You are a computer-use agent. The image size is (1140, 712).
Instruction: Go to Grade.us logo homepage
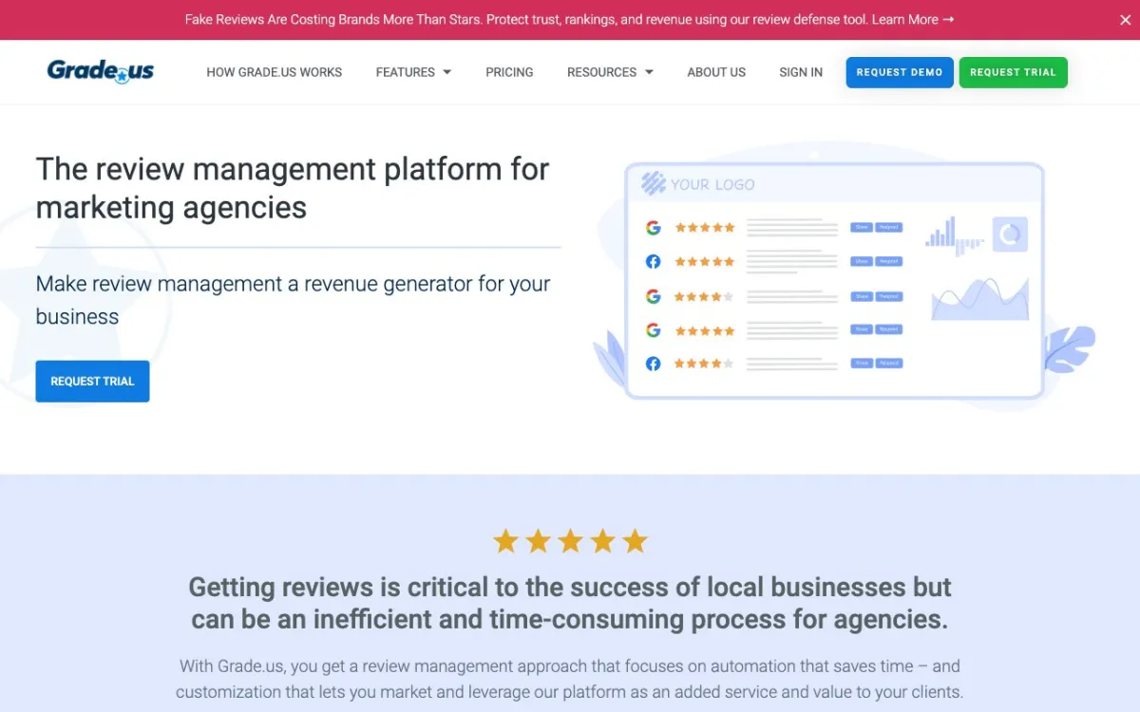[101, 71]
